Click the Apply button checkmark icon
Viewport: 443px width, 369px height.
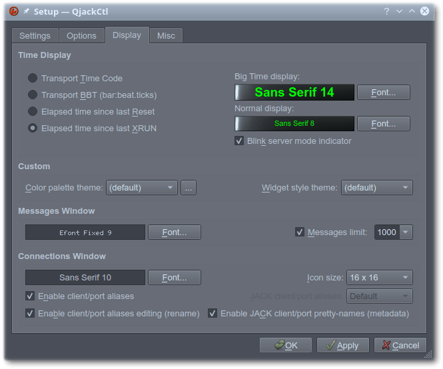[331, 345]
